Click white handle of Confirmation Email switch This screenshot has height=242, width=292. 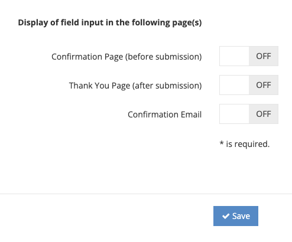pos(234,114)
